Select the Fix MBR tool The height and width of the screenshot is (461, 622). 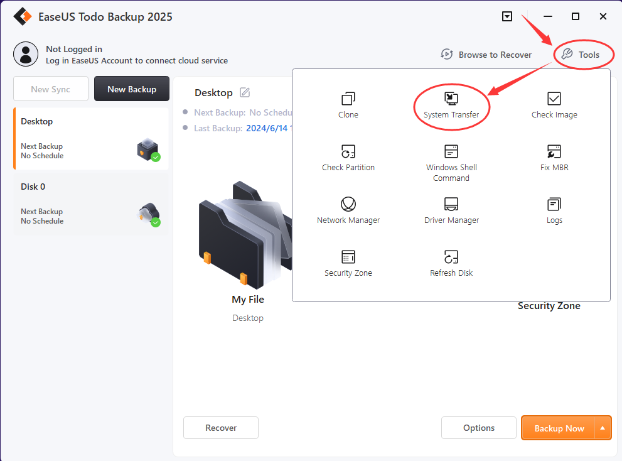554,158
